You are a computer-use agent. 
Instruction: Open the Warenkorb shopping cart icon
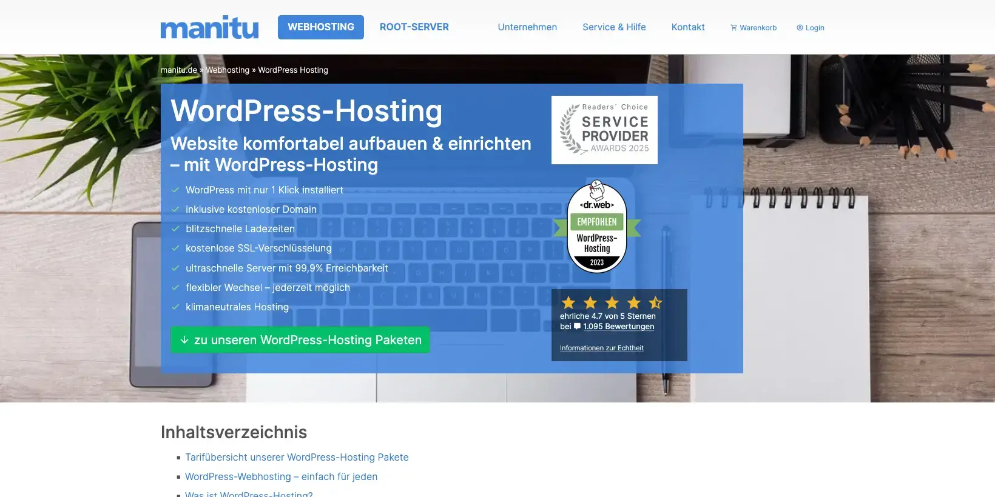pyautogui.click(x=734, y=28)
